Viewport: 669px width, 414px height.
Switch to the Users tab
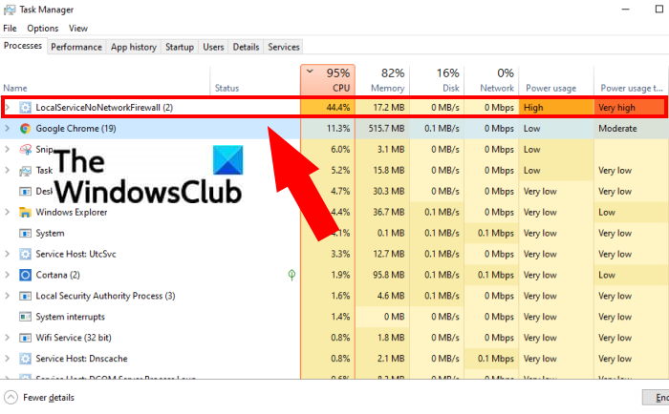click(x=213, y=47)
